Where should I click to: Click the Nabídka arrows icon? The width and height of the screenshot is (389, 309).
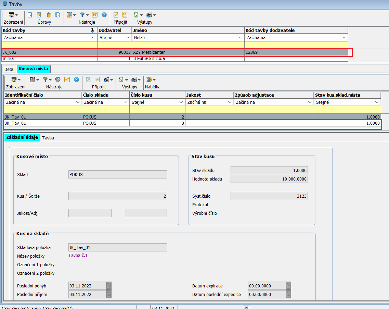point(149,80)
